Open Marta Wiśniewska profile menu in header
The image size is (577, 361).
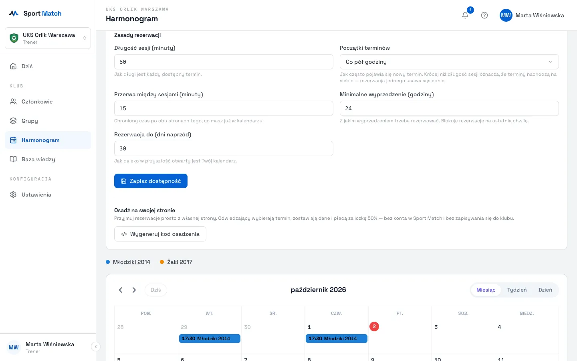tap(532, 15)
